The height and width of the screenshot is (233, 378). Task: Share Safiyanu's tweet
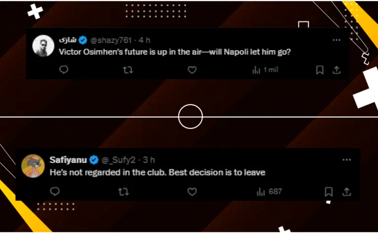(346, 192)
